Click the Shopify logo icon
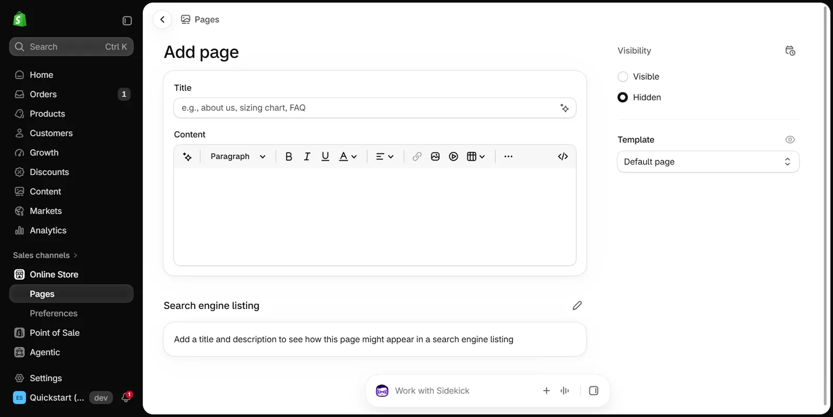Viewport: 833px width, 417px height. click(20, 20)
